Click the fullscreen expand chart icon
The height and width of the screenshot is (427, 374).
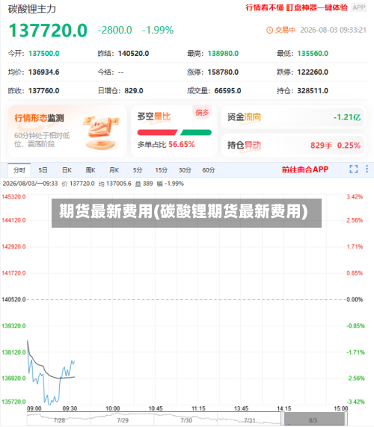tap(354, 169)
